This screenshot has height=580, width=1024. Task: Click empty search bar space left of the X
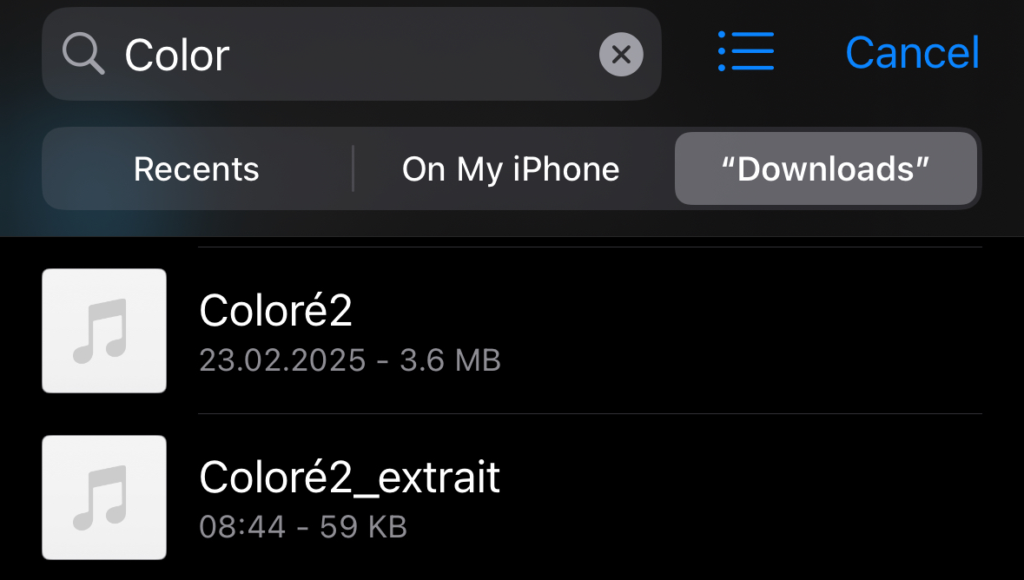pos(412,54)
